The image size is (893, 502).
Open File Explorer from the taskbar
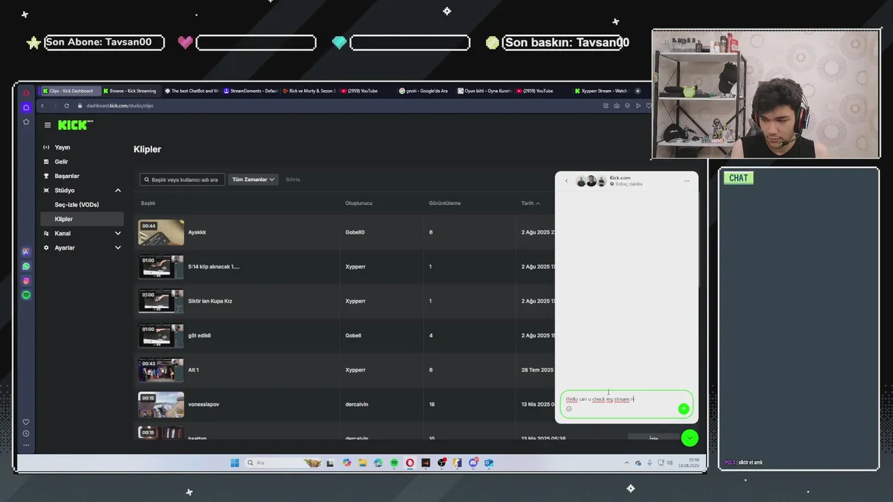click(x=363, y=463)
